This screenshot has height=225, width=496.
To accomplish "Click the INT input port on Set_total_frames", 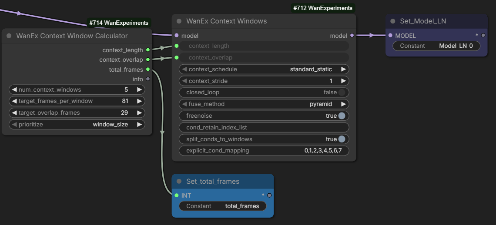I will click(x=176, y=195).
